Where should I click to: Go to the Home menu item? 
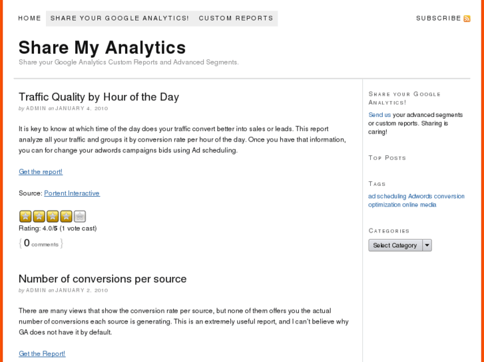point(29,19)
